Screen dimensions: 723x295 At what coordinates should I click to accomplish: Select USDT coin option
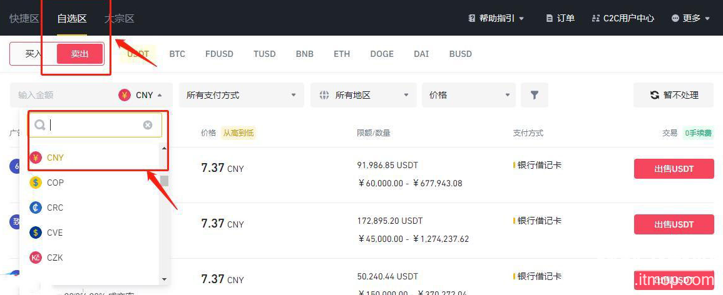coord(138,54)
